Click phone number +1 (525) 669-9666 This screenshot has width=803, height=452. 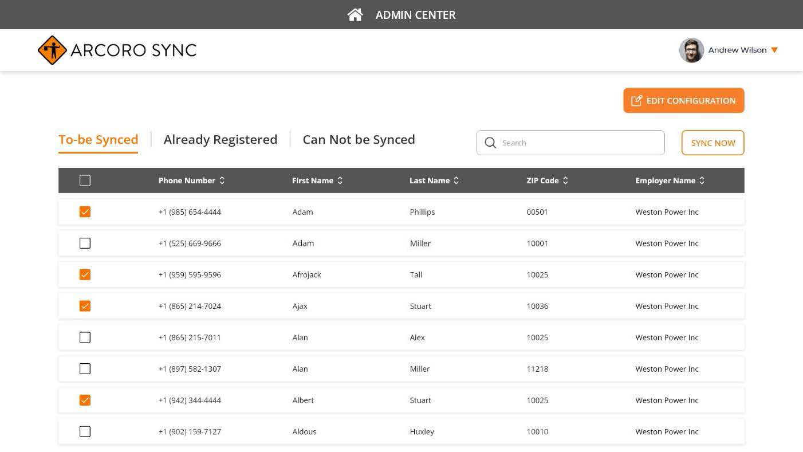pos(190,243)
